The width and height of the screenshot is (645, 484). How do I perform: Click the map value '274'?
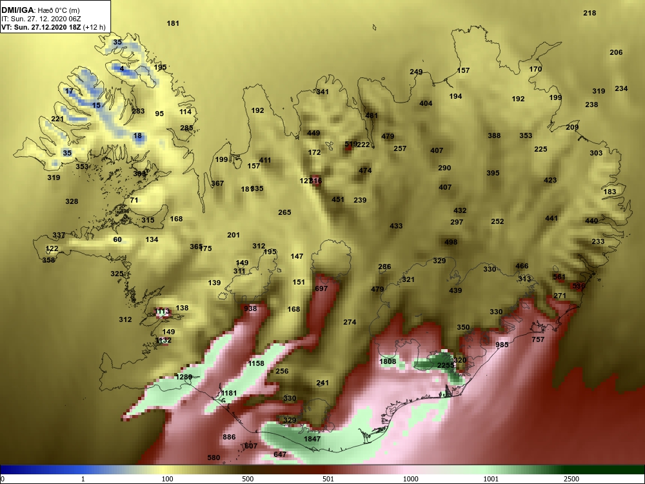350,322
